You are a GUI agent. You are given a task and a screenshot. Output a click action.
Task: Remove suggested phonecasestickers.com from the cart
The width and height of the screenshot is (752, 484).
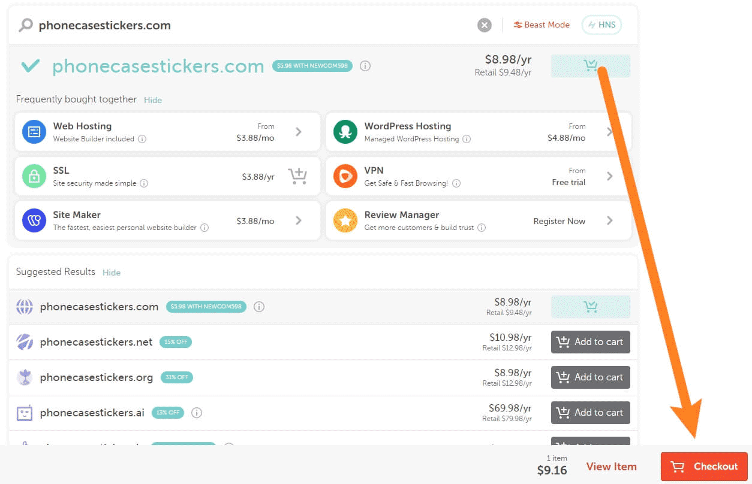coord(591,307)
